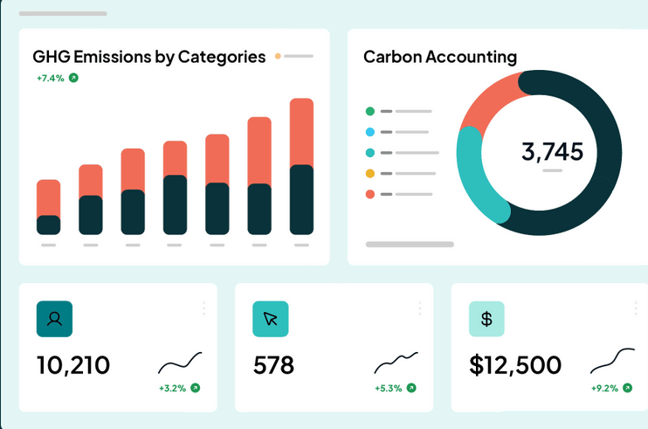Click the sparkline trend next to $12,500

pos(612,360)
